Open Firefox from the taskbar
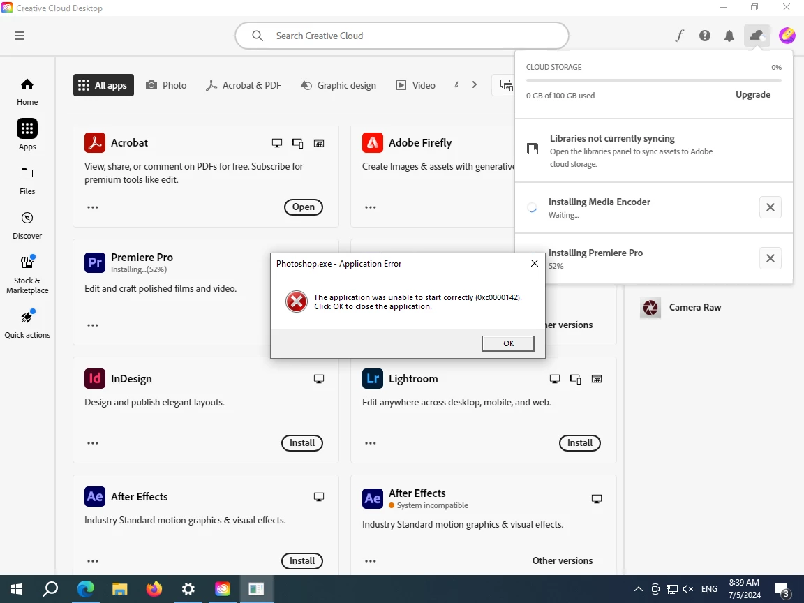Viewport: 804px width, 603px height. (x=154, y=589)
